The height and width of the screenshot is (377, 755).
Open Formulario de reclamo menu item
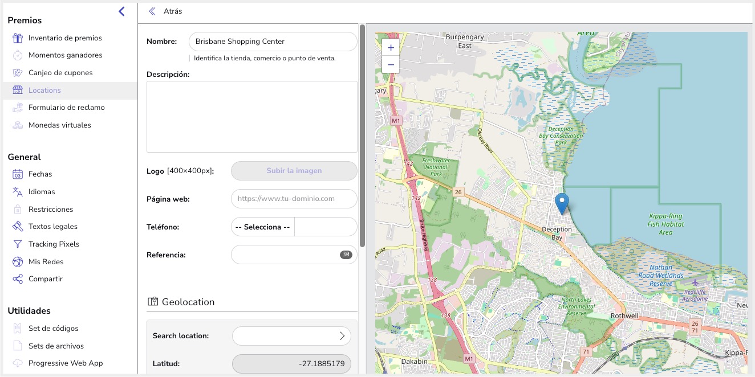[x=67, y=108]
